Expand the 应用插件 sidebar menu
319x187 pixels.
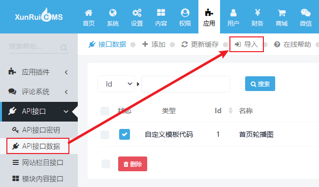[39, 72]
